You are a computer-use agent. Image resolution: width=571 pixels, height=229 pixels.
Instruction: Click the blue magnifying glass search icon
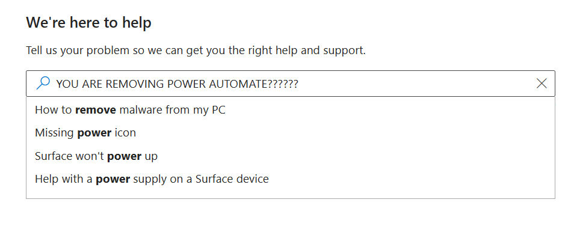(43, 83)
